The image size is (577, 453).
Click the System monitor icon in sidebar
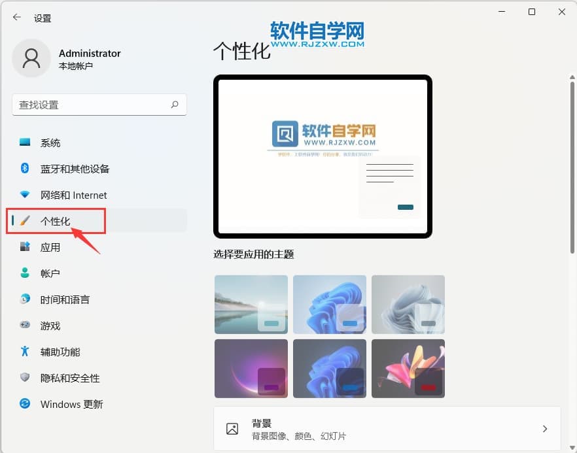point(25,143)
